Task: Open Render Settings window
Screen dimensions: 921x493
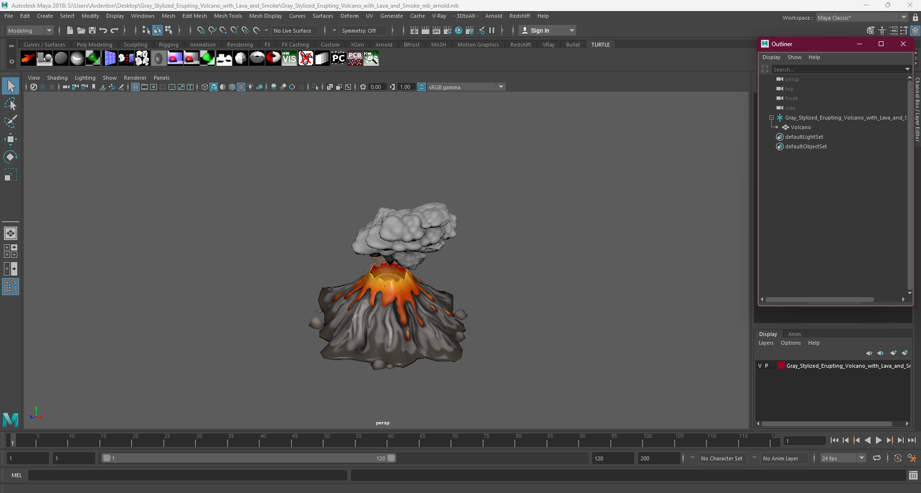Action: [x=448, y=30]
